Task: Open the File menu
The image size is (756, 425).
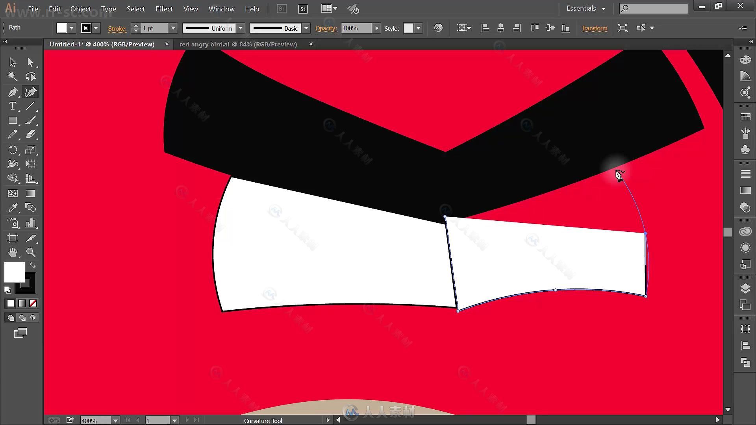Action: (x=33, y=9)
